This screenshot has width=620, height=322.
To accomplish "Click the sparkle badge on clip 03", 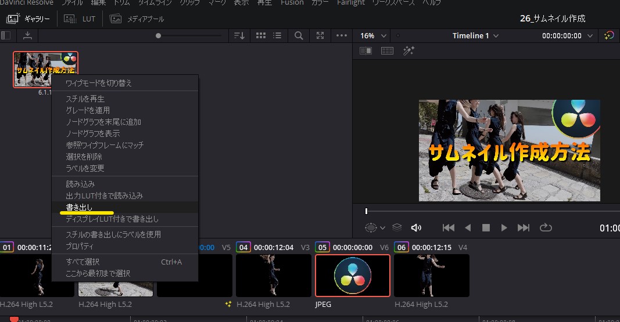I will [228, 304].
